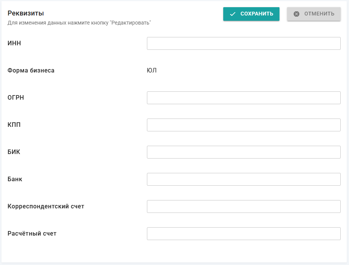Select the БИК input field

[x=244, y=152]
